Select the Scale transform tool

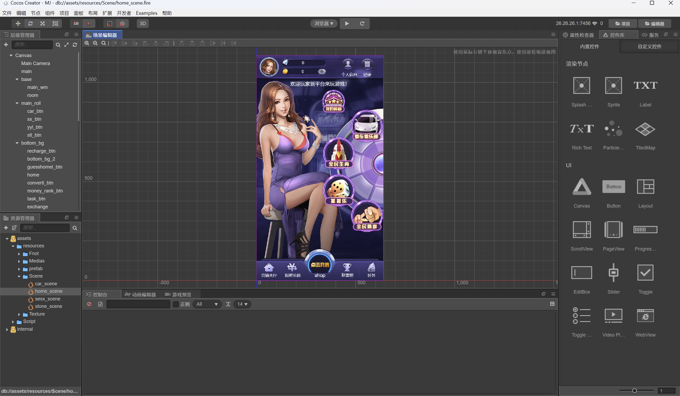tap(43, 23)
